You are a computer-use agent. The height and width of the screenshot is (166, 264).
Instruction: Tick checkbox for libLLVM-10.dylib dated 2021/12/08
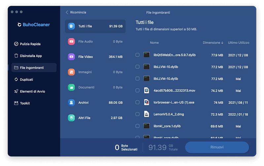tap(137, 67)
